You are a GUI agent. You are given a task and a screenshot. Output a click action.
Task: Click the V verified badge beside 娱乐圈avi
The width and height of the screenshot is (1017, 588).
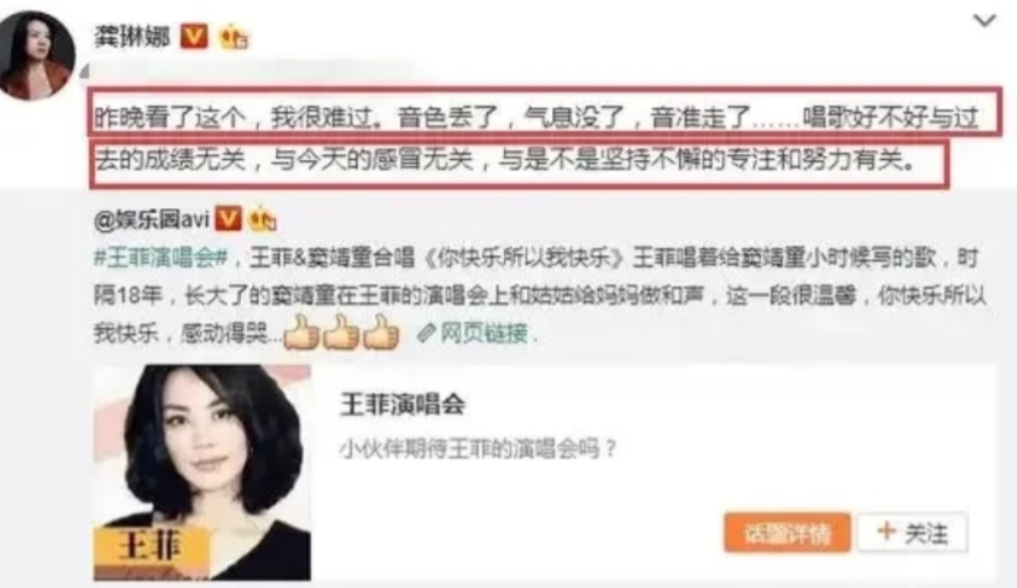click(228, 219)
